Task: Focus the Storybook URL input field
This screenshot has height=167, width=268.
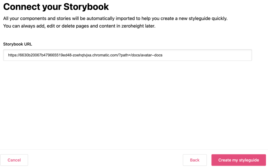Action: [127, 55]
